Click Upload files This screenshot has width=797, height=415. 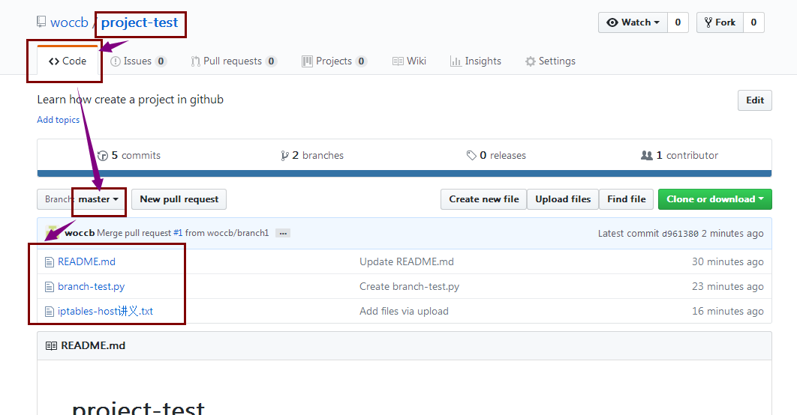pyautogui.click(x=563, y=199)
